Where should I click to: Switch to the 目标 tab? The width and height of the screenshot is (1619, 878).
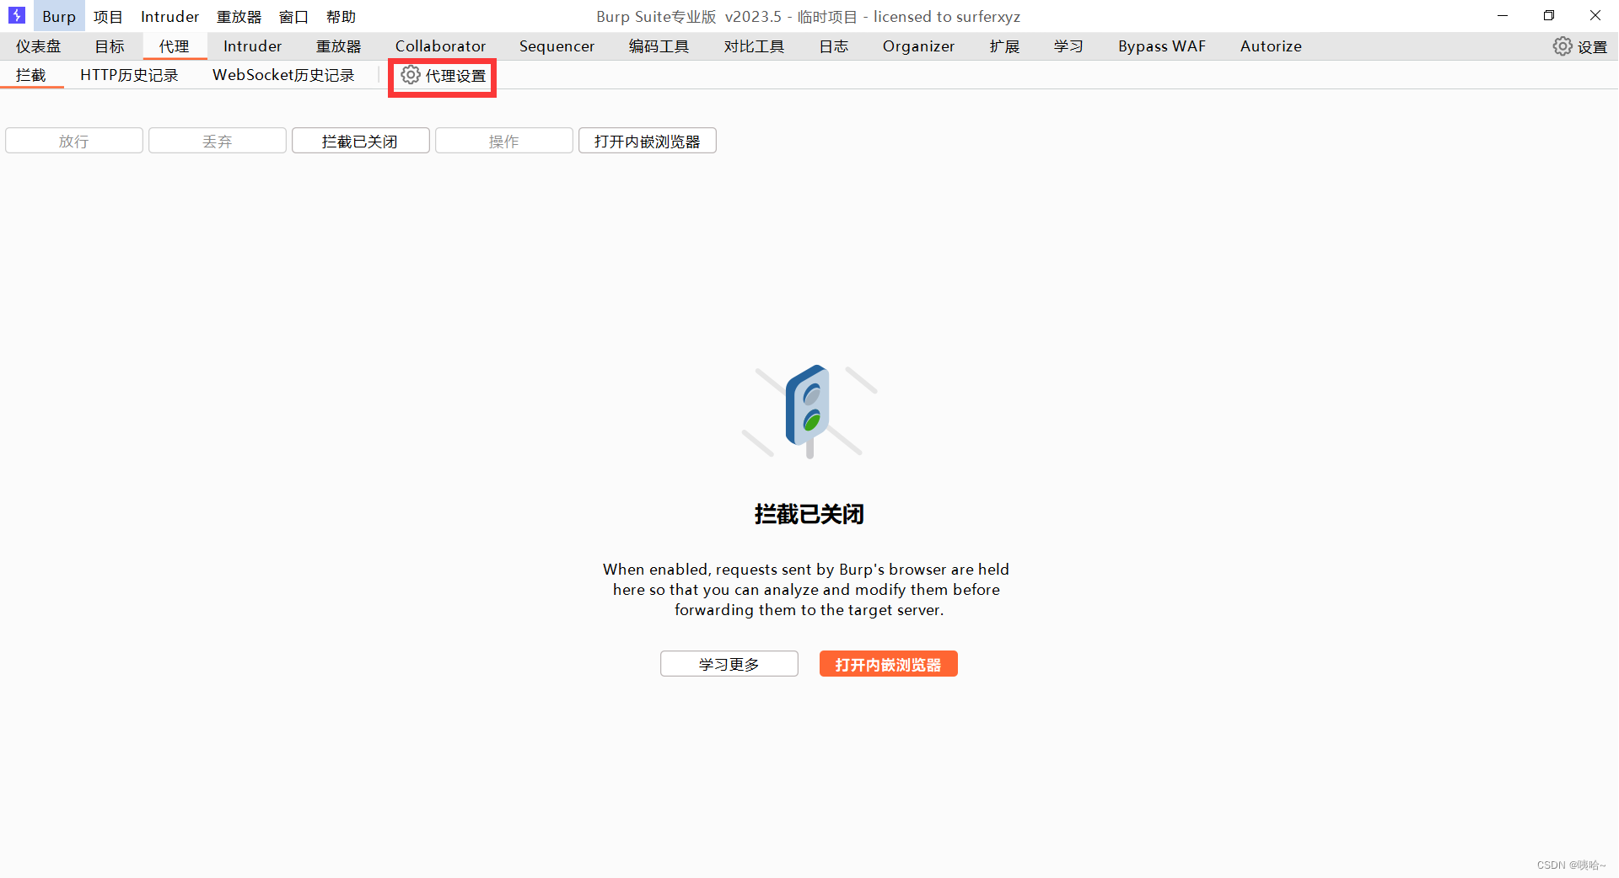tap(110, 46)
